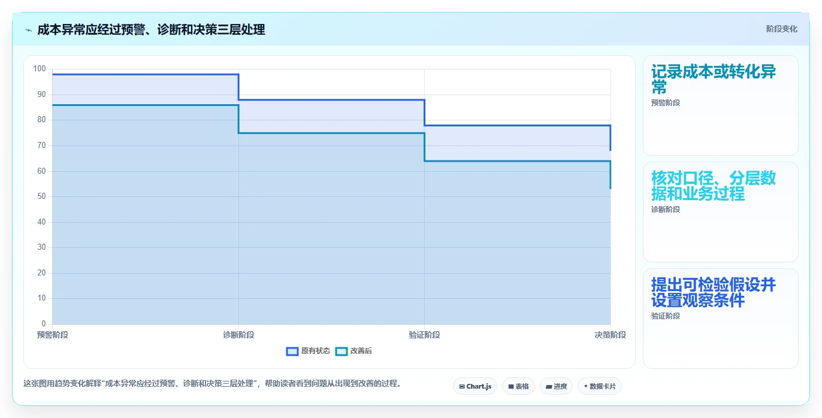Image resolution: width=822 pixels, height=418 pixels.
Task: Click the 诊断阶段 x-axis label
Action: tap(238, 335)
